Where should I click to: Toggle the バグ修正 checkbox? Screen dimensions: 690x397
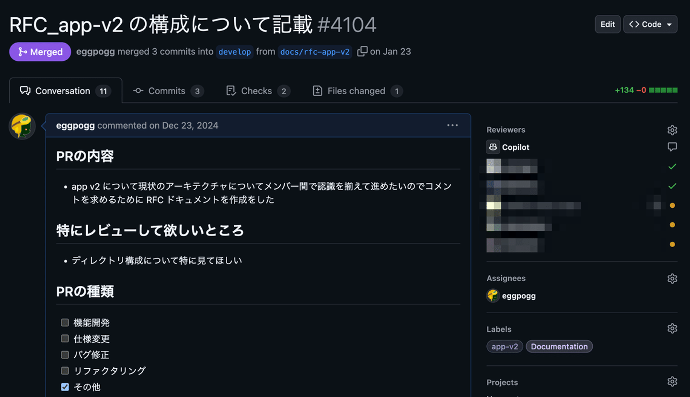pyautogui.click(x=65, y=354)
